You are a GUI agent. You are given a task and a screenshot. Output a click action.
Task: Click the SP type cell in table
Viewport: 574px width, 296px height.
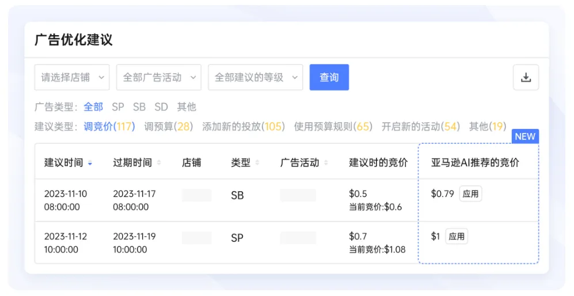237,238
